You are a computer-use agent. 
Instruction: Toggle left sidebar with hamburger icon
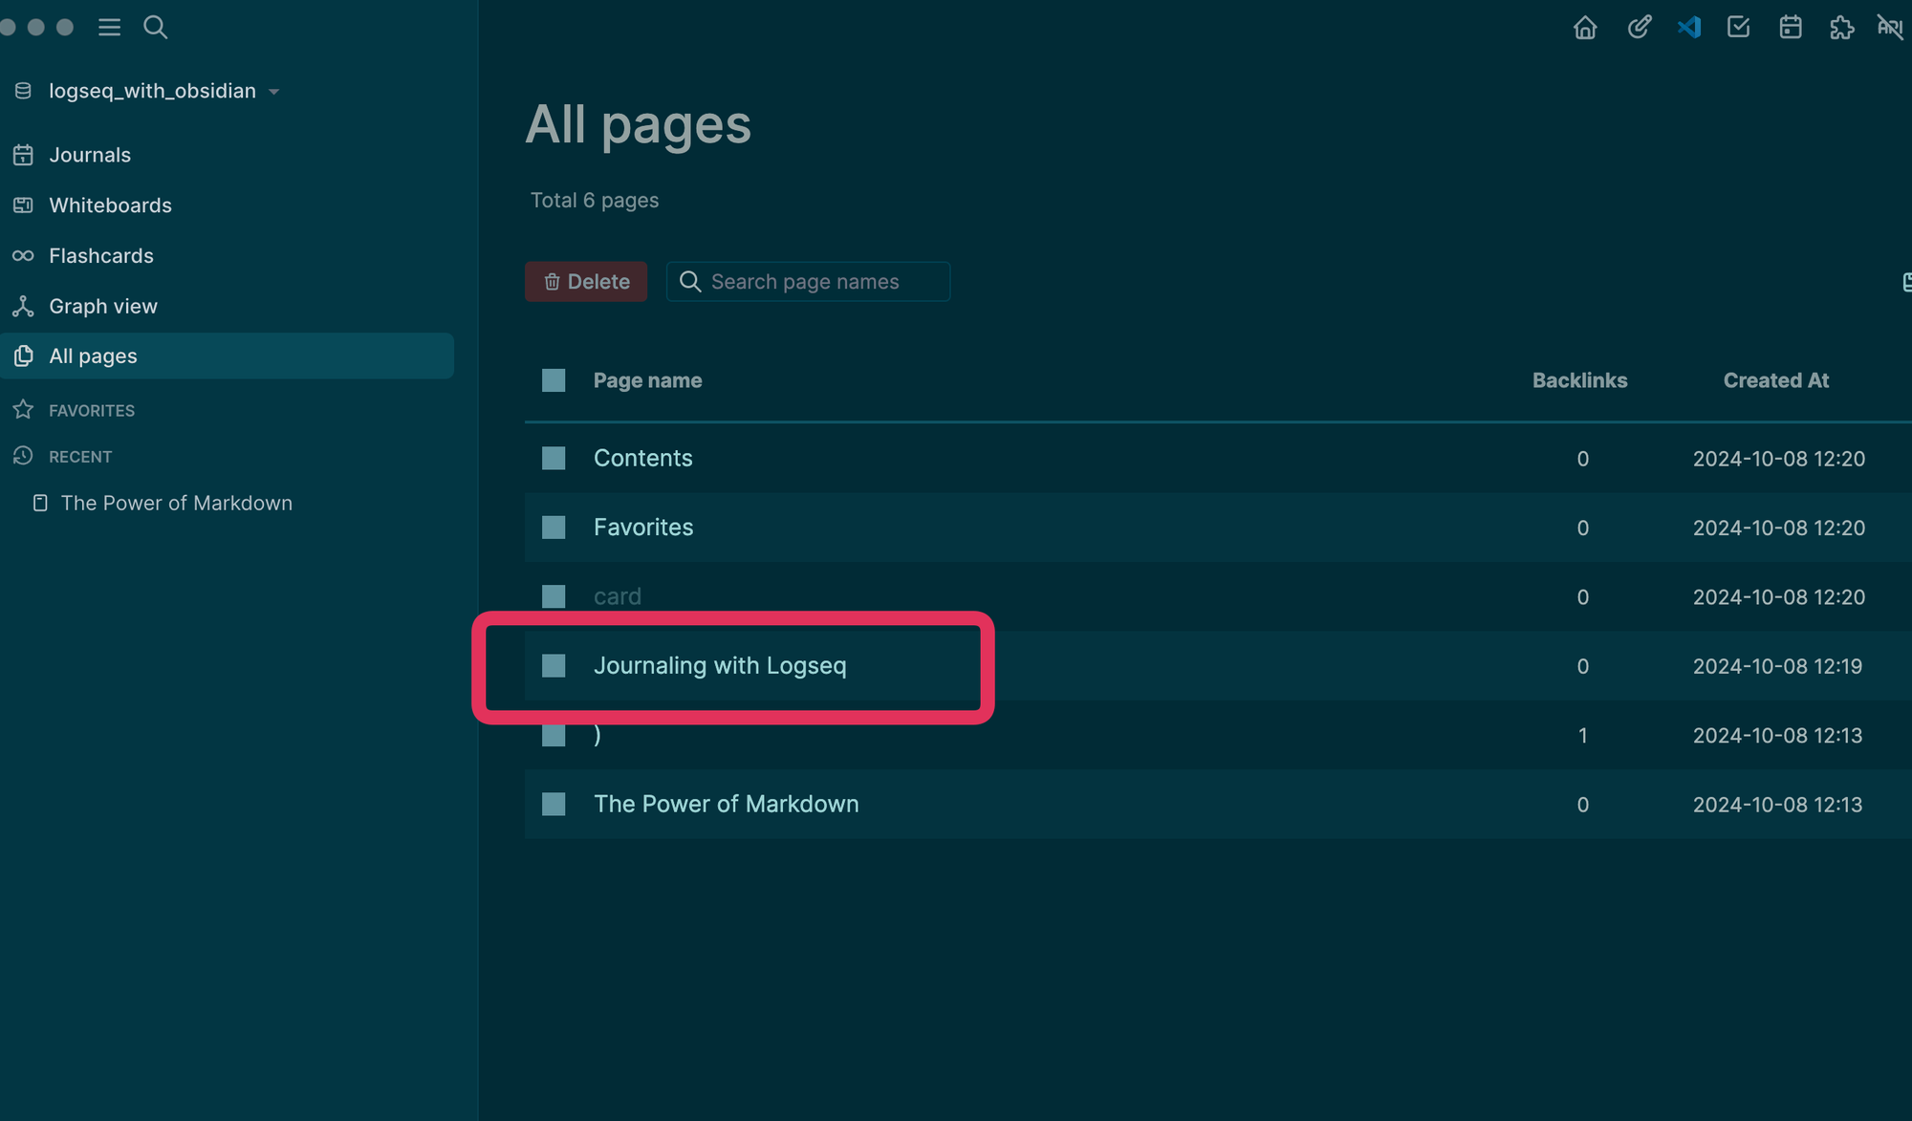coord(109,28)
